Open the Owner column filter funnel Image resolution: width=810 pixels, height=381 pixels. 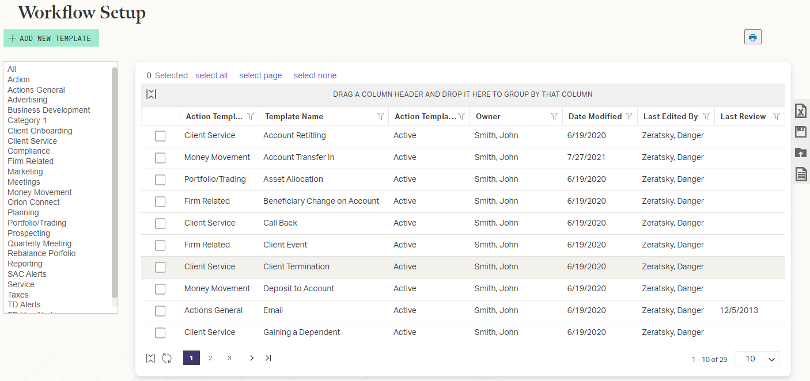pyautogui.click(x=554, y=116)
